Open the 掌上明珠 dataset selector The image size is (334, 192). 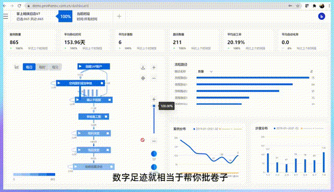tap(30, 16)
